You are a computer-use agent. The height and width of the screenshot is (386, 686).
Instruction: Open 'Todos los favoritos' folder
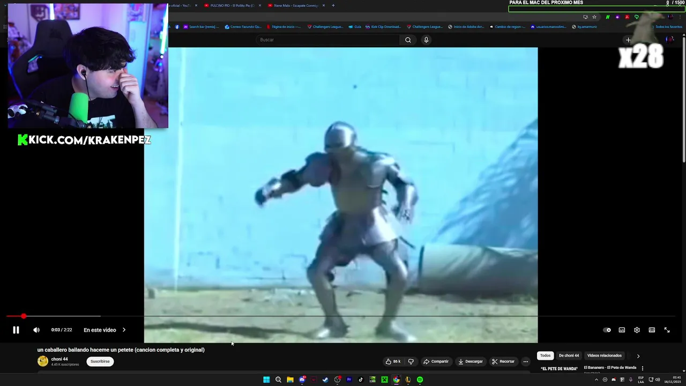tap(667, 26)
